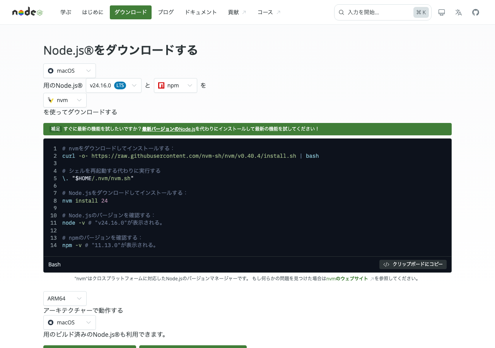Click the "nvm install 24" code line
This screenshot has height=348, width=495.
[85, 201]
